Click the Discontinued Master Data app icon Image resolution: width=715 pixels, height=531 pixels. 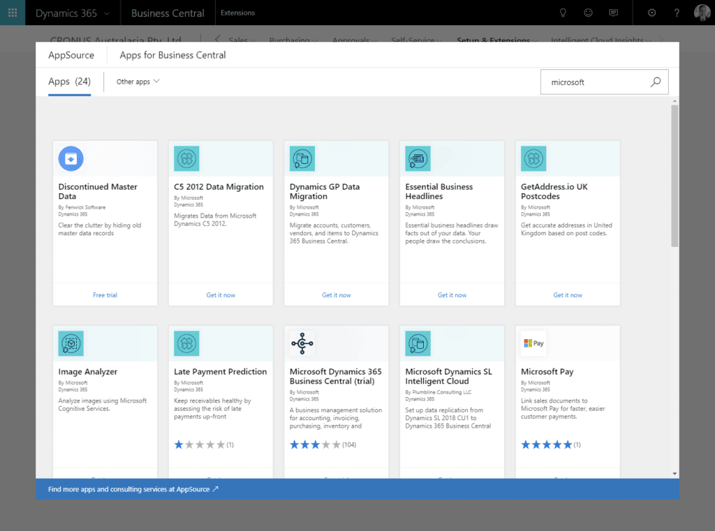tap(71, 158)
